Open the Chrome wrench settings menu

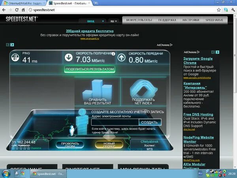233,10
